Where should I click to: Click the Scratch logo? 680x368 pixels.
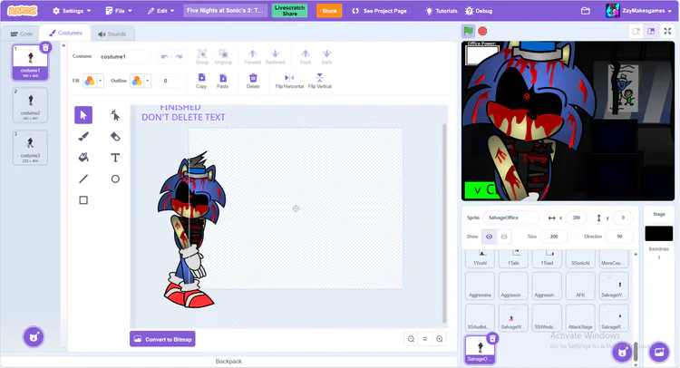tap(23, 11)
